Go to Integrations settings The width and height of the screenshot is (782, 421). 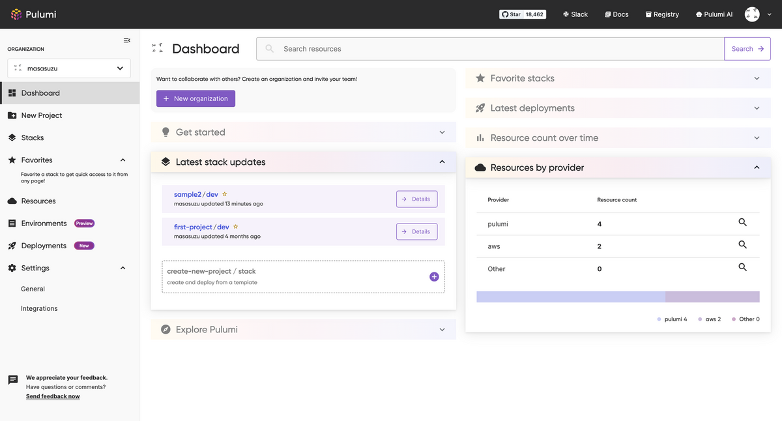tap(39, 309)
